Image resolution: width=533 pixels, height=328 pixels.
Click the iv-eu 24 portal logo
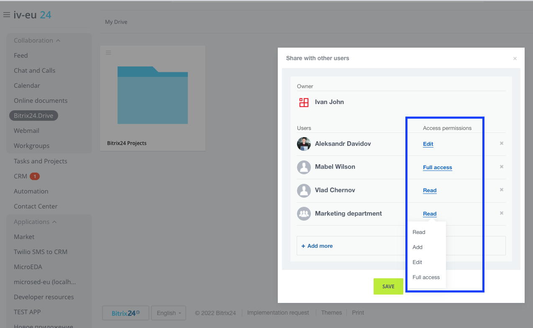click(x=33, y=15)
